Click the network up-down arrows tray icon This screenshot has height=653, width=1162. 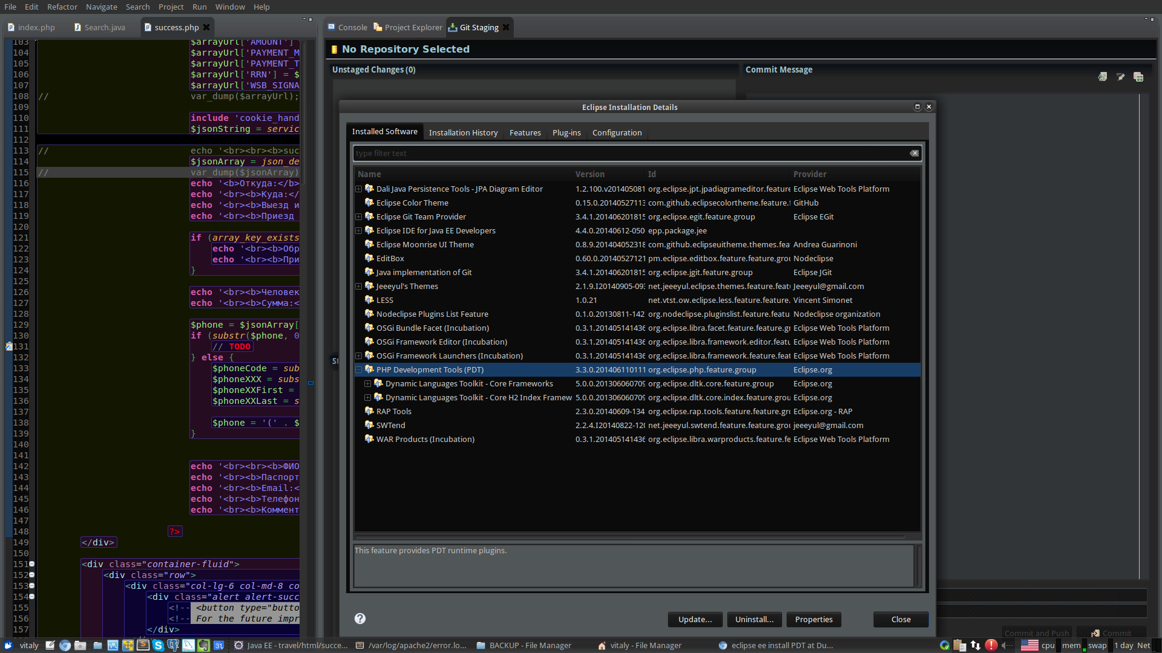pos(976,645)
